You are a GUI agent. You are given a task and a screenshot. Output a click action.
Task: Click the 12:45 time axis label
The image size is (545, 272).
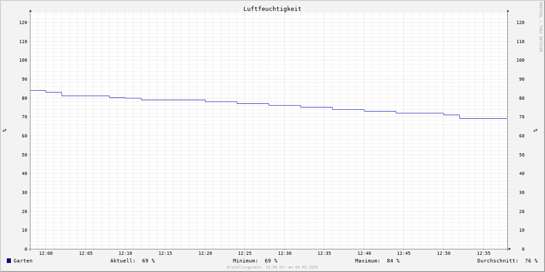tap(404, 253)
